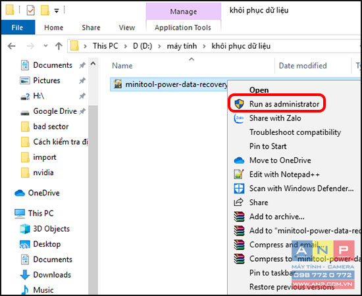Choose Compress and email...

[x=287, y=245]
